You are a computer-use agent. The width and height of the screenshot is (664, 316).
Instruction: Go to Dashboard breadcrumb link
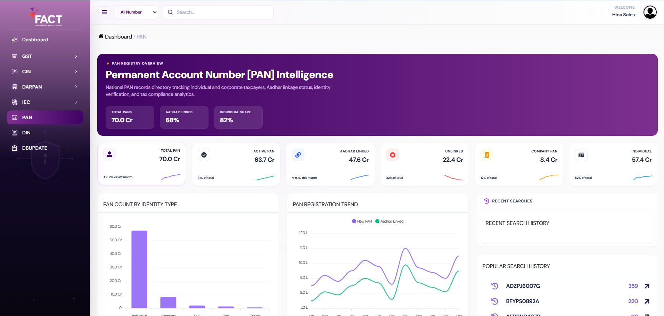(118, 36)
